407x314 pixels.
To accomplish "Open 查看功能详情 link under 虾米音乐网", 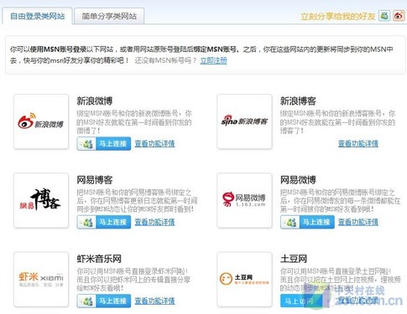I will click(154, 301).
